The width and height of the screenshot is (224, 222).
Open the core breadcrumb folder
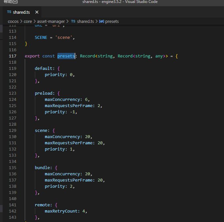click(28, 21)
